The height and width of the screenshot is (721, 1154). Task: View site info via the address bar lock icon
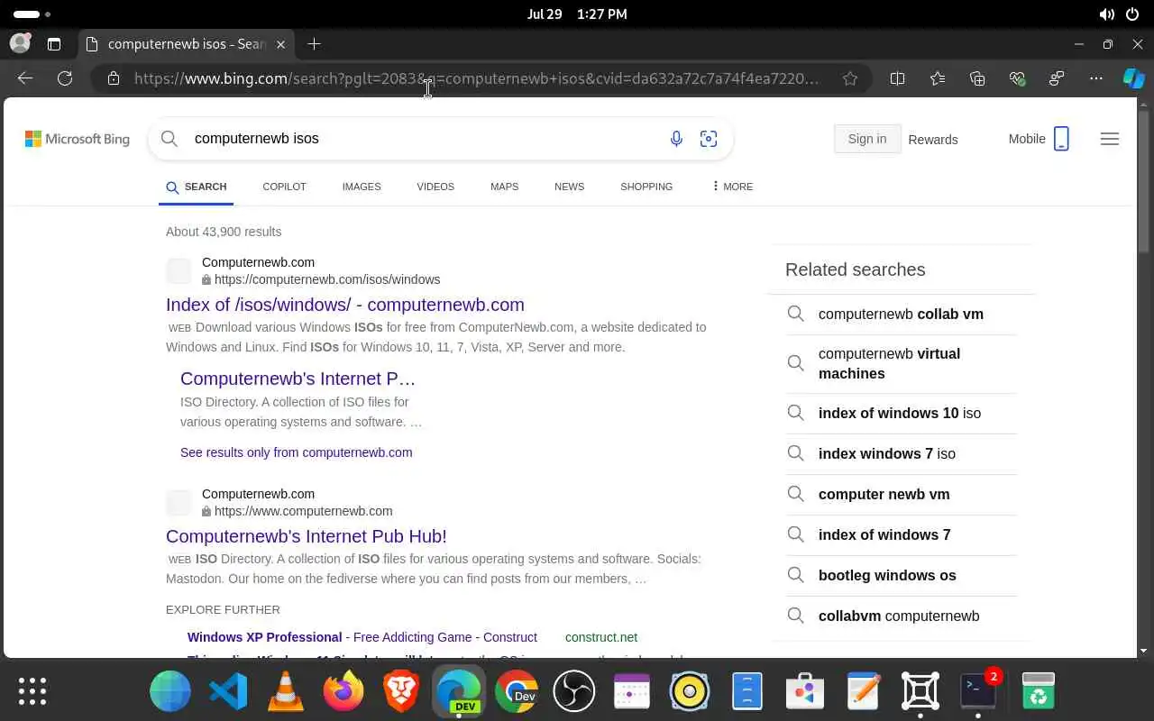[x=114, y=78]
